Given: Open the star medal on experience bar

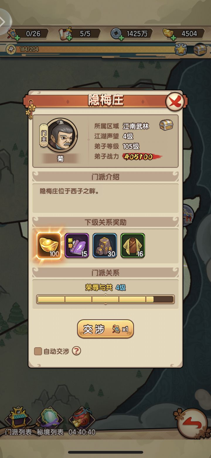Looking at the screenshot, I should pos(181,49).
